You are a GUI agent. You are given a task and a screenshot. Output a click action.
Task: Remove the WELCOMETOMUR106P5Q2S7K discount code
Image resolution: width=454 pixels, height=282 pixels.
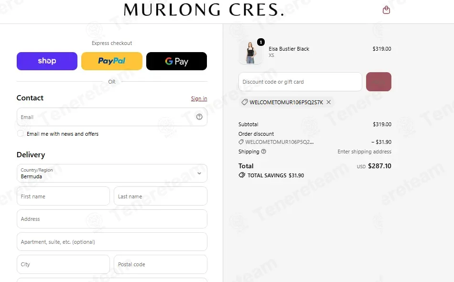pos(329,102)
